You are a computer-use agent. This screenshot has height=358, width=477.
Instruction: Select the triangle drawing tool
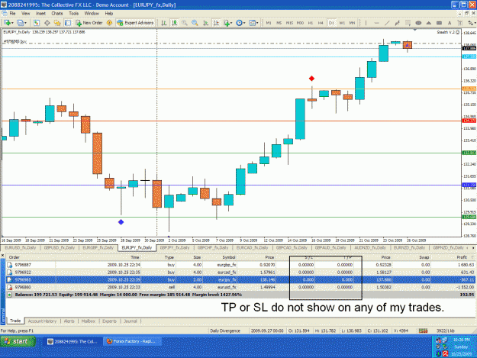(429, 23)
